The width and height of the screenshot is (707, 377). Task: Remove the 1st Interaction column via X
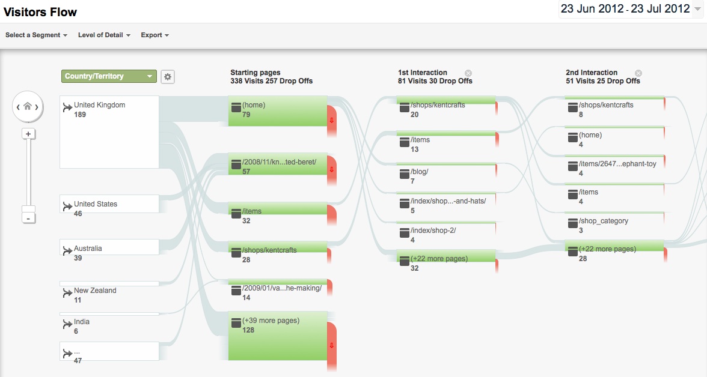(468, 73)
